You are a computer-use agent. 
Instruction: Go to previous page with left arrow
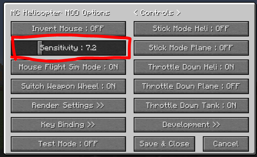pyautogui.click(x=136, y=13)
